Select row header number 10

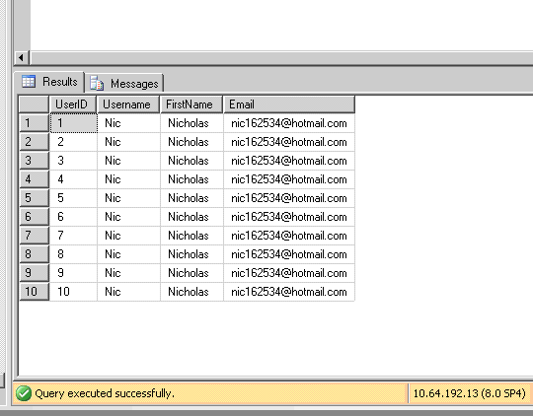click(x=34, y=292)
